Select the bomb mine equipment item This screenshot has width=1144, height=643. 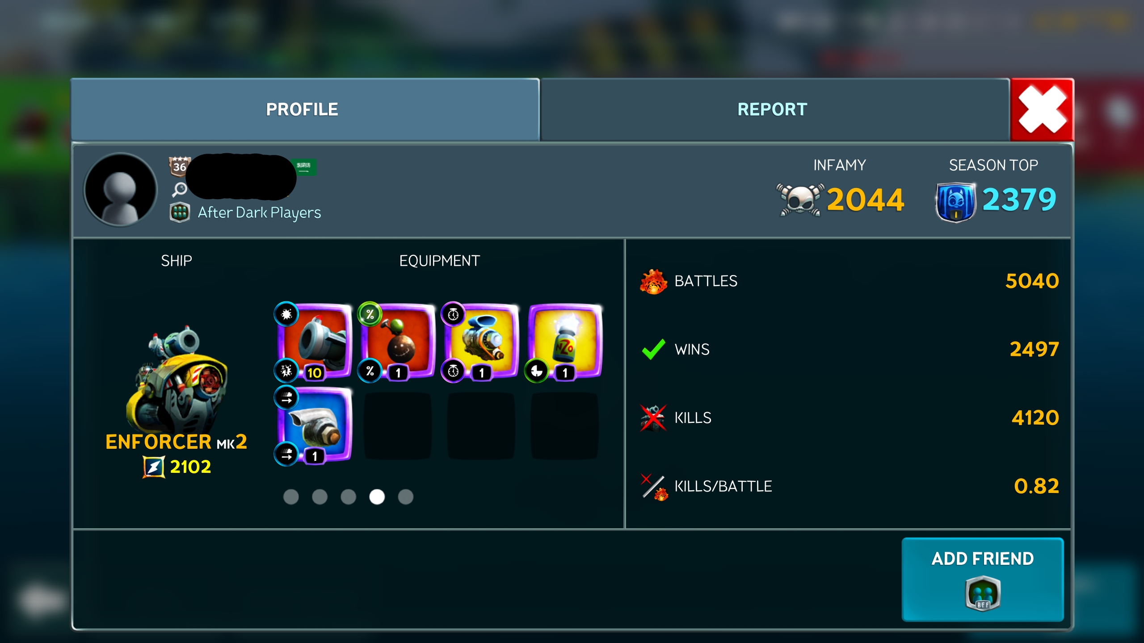coord(397,342)
